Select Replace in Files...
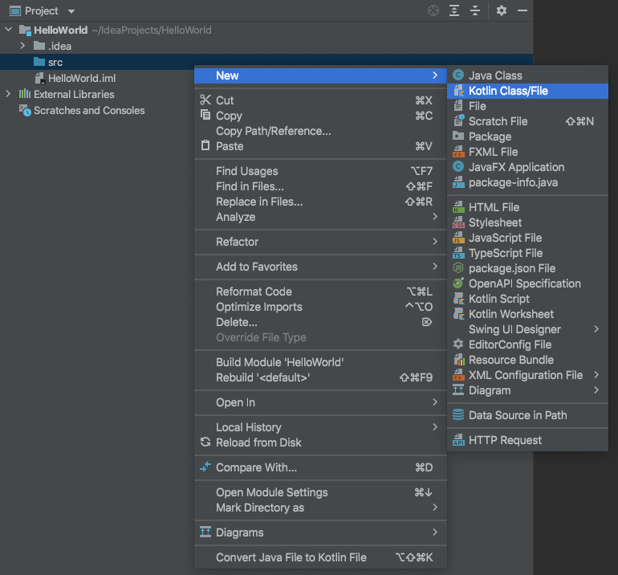Image resolution: width=618 pixels, height=575 pixels. tap(320, 202)
